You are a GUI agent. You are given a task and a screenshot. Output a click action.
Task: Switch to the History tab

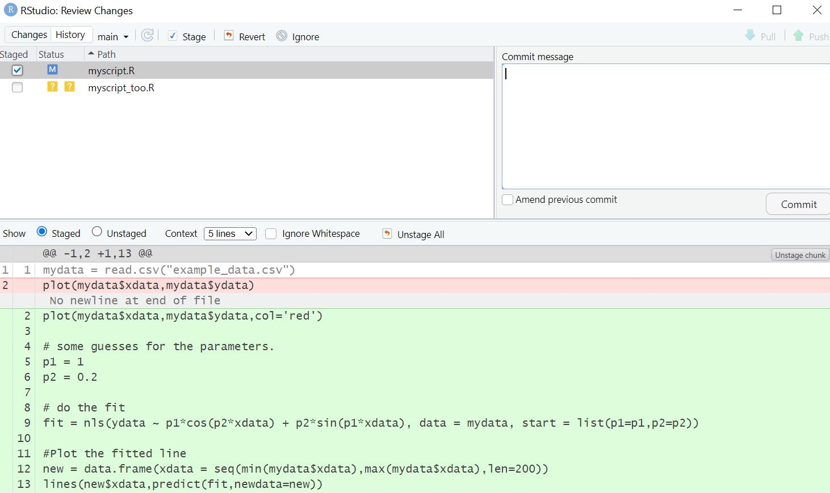click(70, 35)
